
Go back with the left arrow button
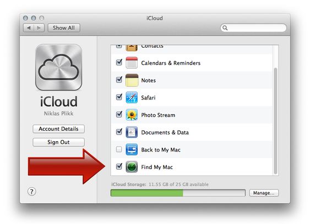pos(29,28)
